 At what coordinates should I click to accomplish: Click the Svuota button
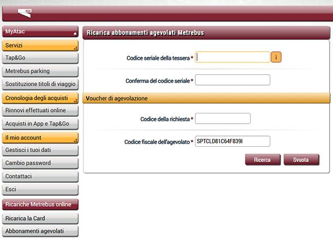tap(301, 160)
